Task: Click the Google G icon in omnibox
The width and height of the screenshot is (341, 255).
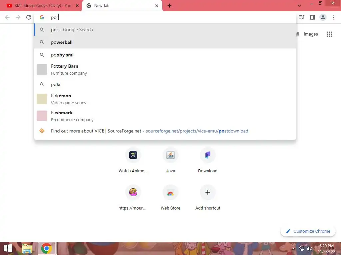Action: (x=42, y=17)
